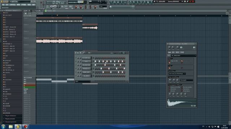Open the channel group filter dropdown under the rack
This screenshot has height=129, width=231.
pos(83,81)
